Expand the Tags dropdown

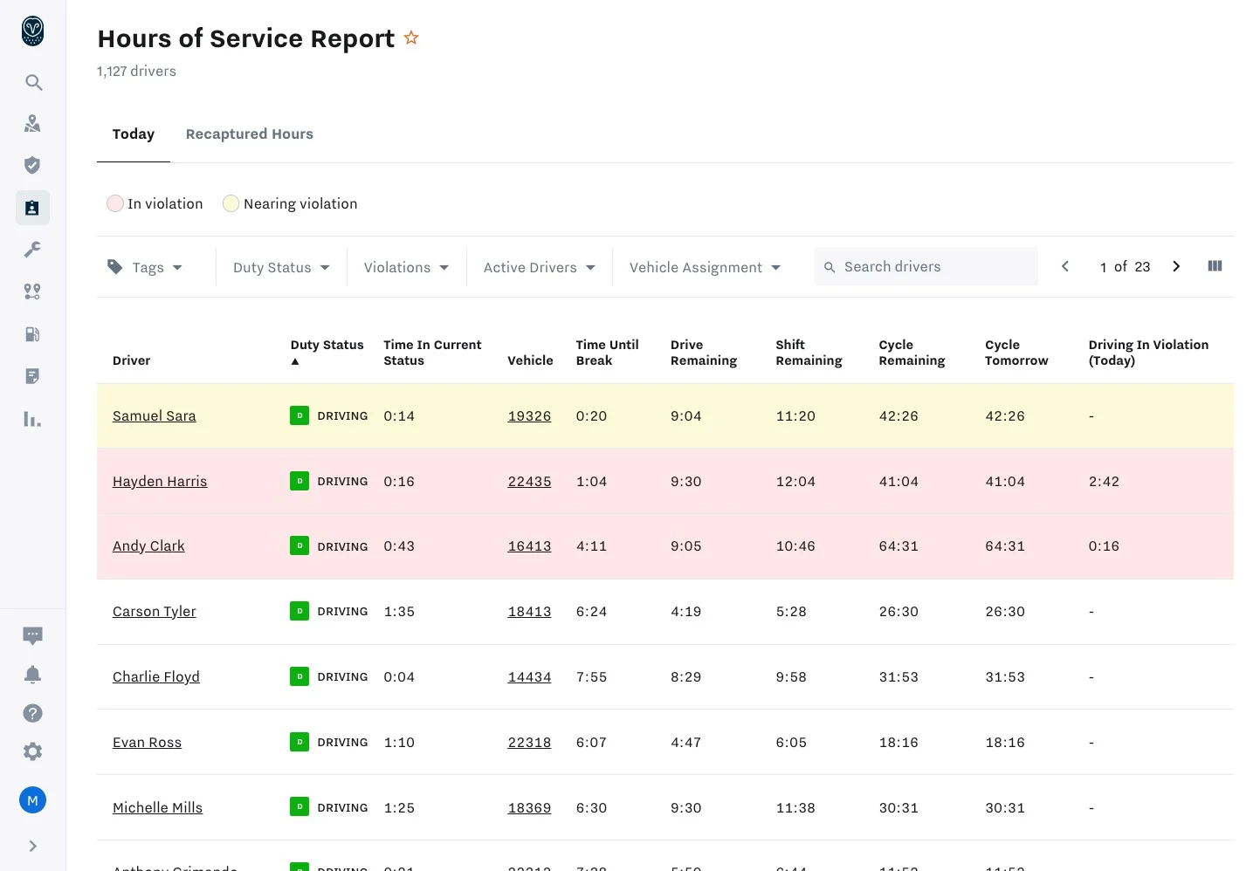click(x=146, y=267)
